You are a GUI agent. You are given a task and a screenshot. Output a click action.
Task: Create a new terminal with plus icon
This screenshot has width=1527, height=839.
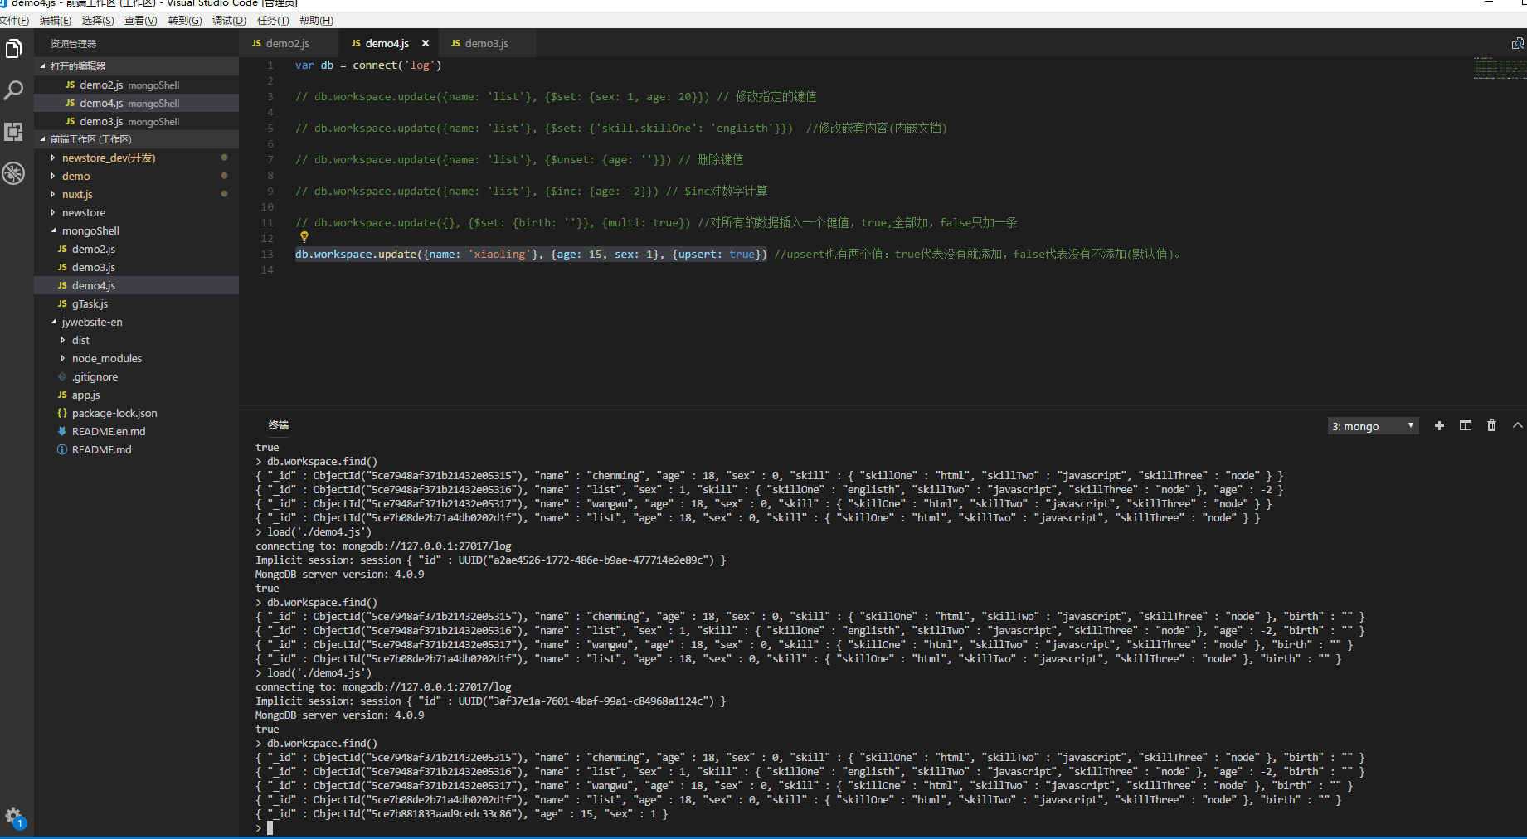point(1439,426)
